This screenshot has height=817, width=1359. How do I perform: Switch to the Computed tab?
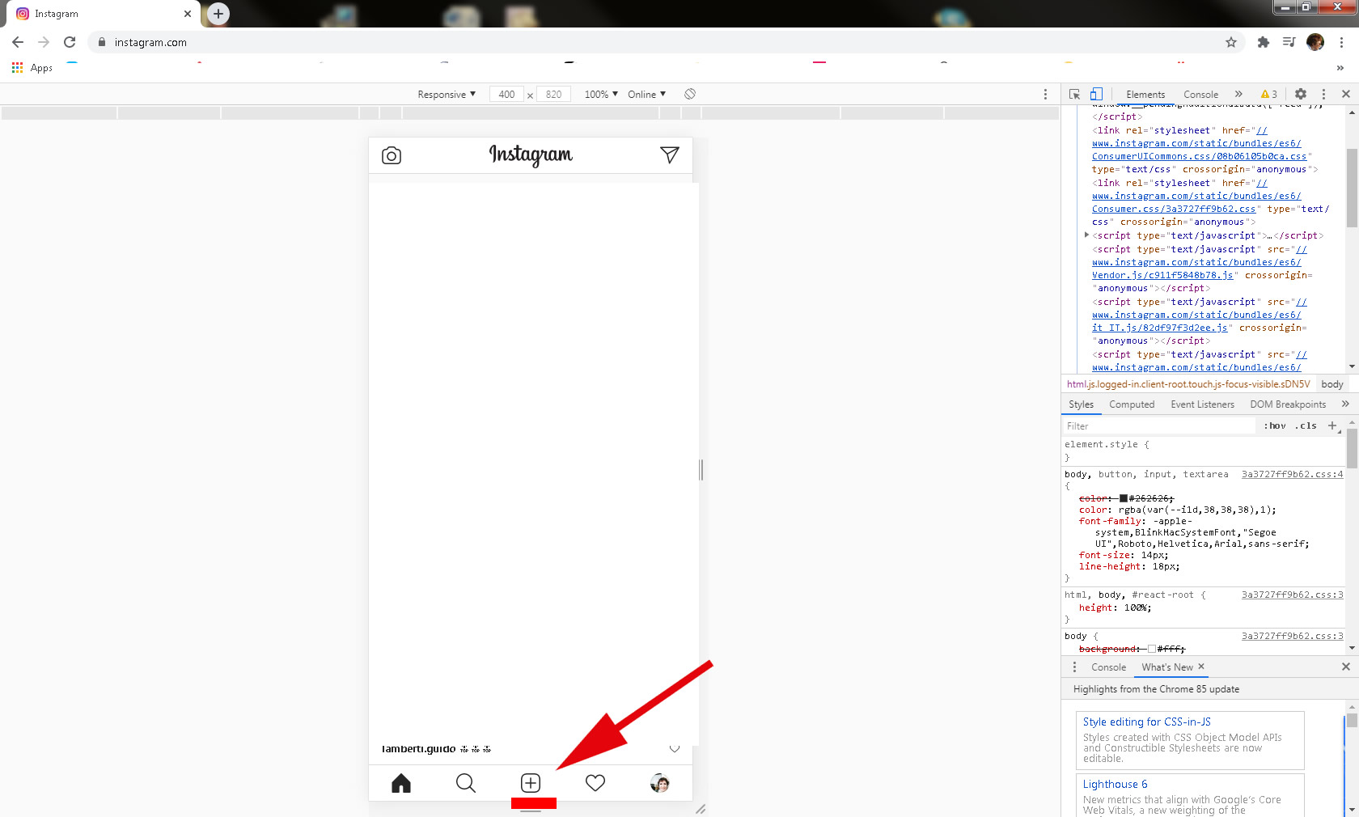tap(1132, 404)
